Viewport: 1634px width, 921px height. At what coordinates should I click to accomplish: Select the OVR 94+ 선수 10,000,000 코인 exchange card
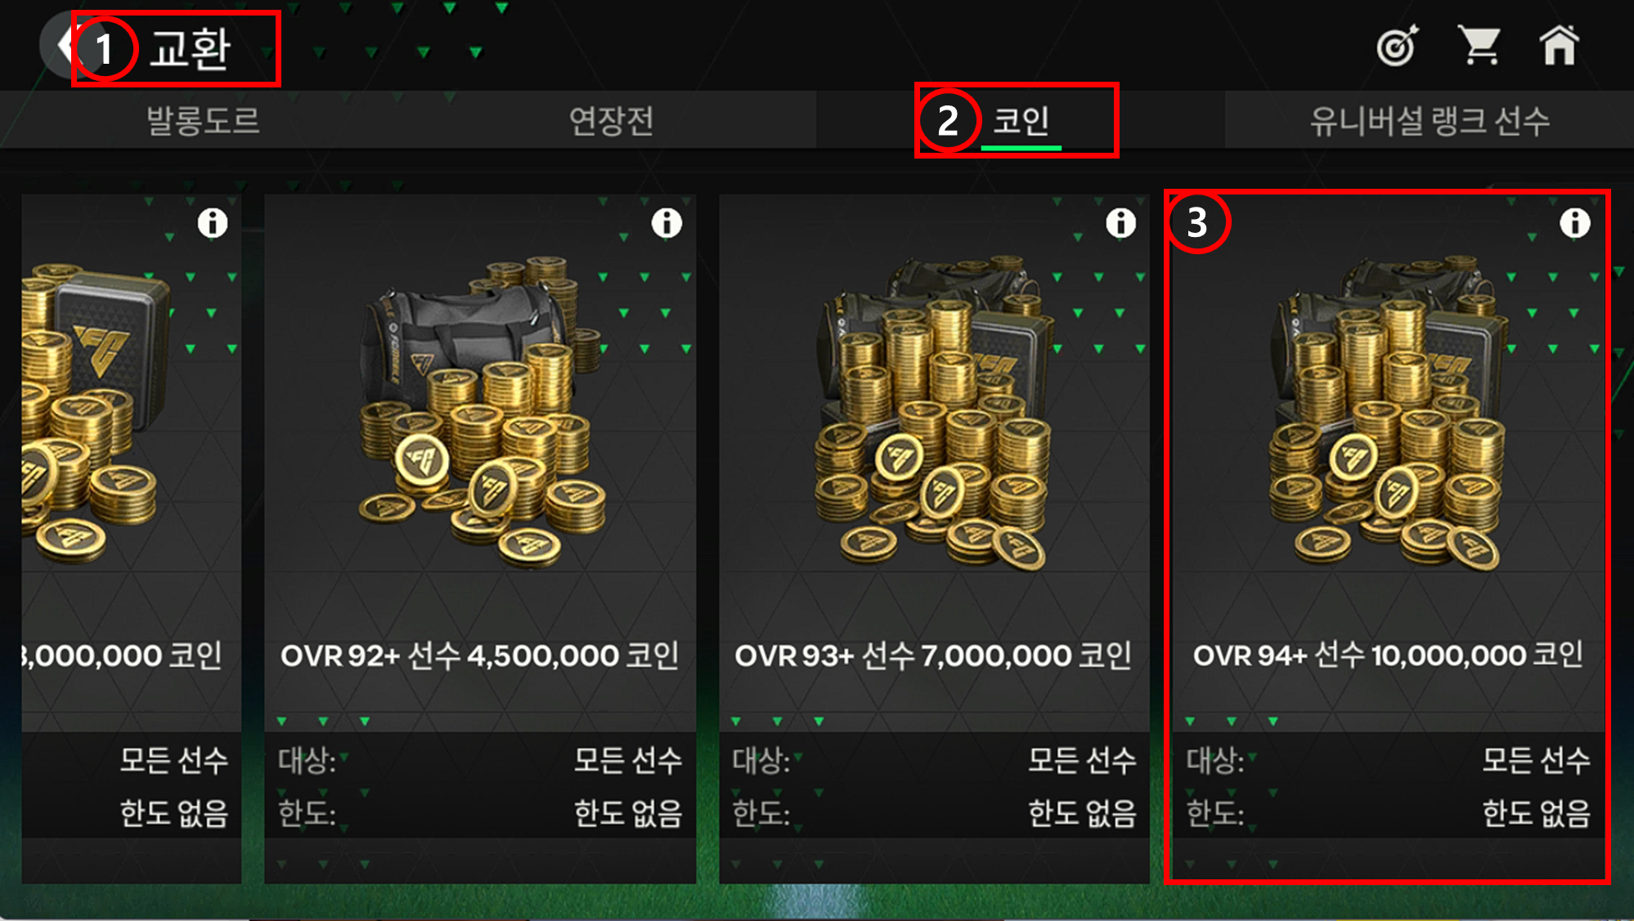[1388, 539]
